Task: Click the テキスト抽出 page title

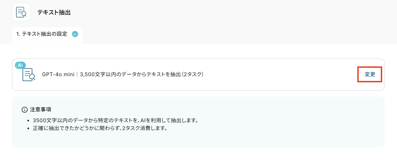Action: coord(54,13)
